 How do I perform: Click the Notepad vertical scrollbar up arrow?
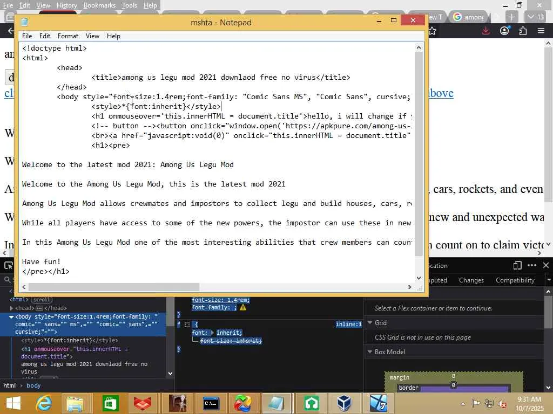[419, 47]
